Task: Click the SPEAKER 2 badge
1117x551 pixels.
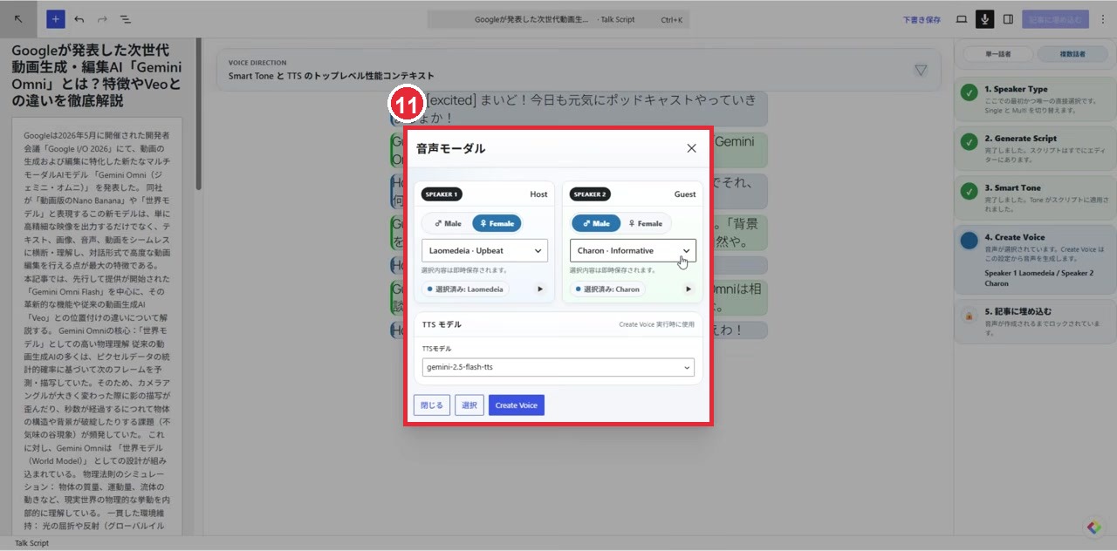Action: (591, 194)
